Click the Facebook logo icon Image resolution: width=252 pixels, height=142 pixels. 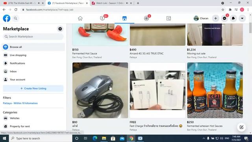pyautogui.click(x=7, y=19)
